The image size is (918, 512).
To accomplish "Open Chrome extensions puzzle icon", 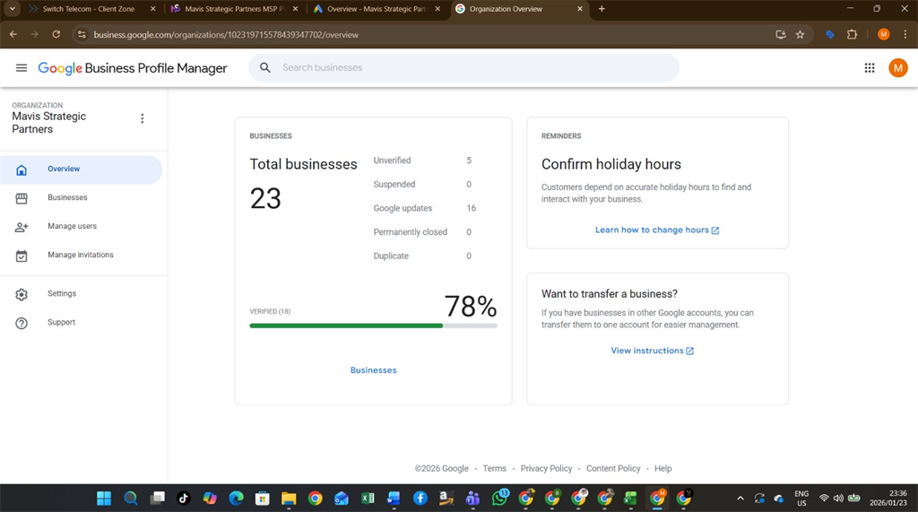I will coord(852,34).
